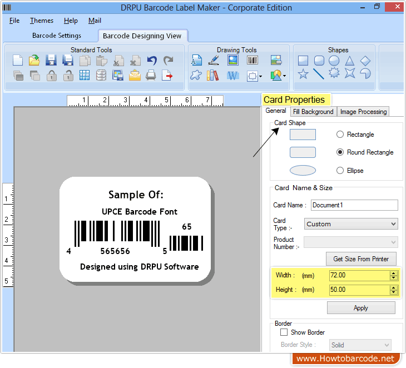Open the Fill Background tab
Image resolution: width=406 pixels, height=368 pixels.
[x=313, y=112]
